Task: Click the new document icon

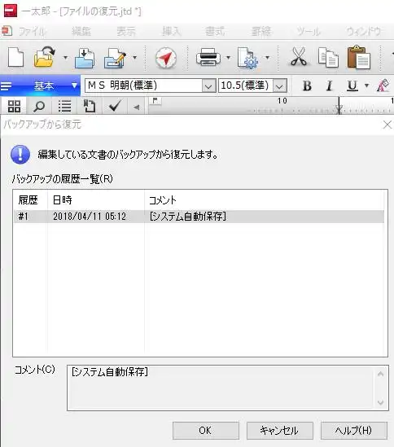Action: click(15, 58)
